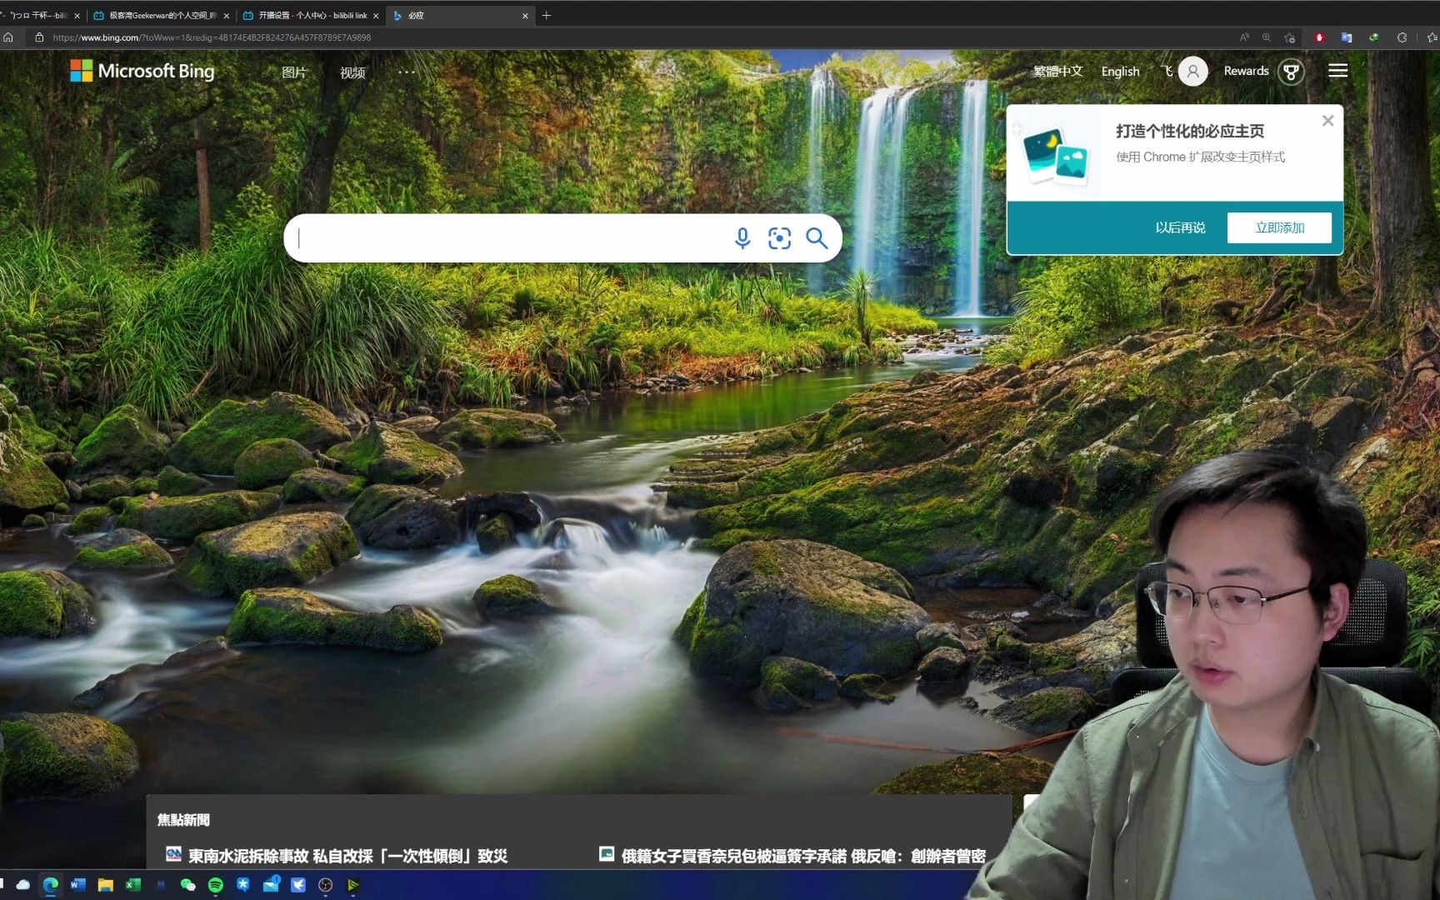Open the browser extensions puzzle icon

(x=1402, y=37)
